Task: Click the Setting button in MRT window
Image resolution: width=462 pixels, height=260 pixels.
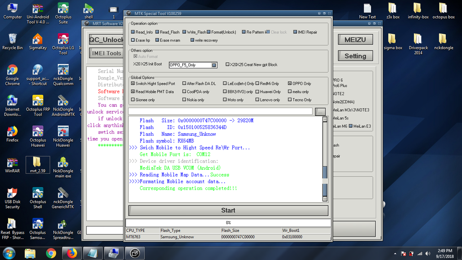Action: (355, 56)
